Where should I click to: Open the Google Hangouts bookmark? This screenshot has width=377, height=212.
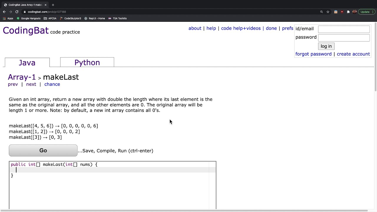(29, 18)
